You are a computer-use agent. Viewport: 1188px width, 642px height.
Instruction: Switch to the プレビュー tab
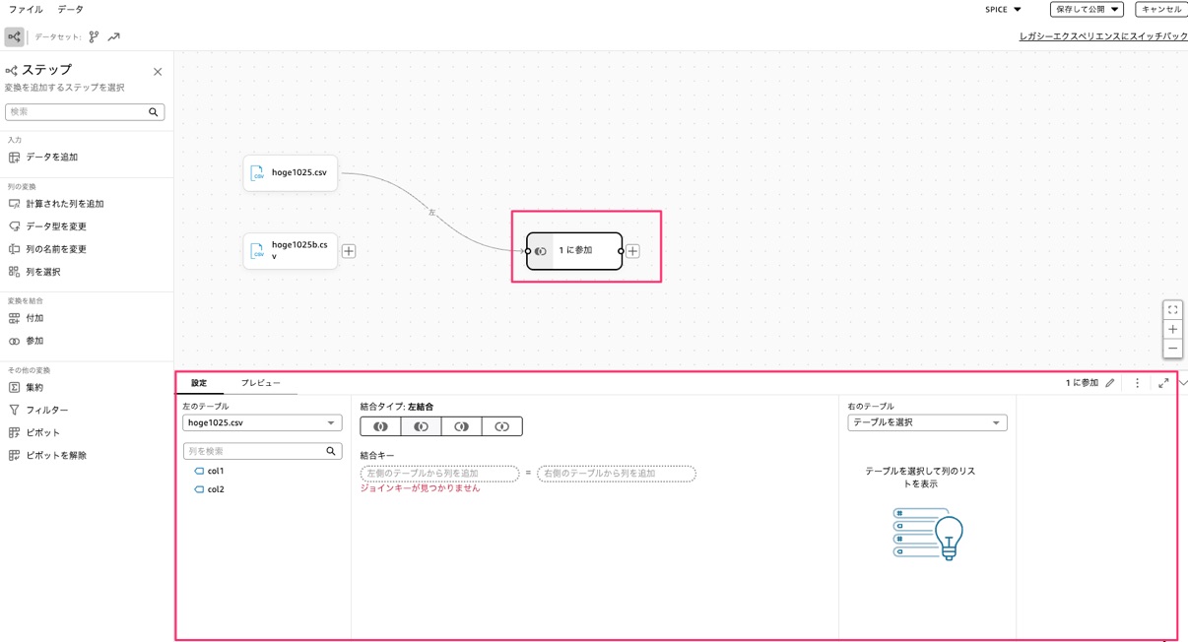point(260,383)
